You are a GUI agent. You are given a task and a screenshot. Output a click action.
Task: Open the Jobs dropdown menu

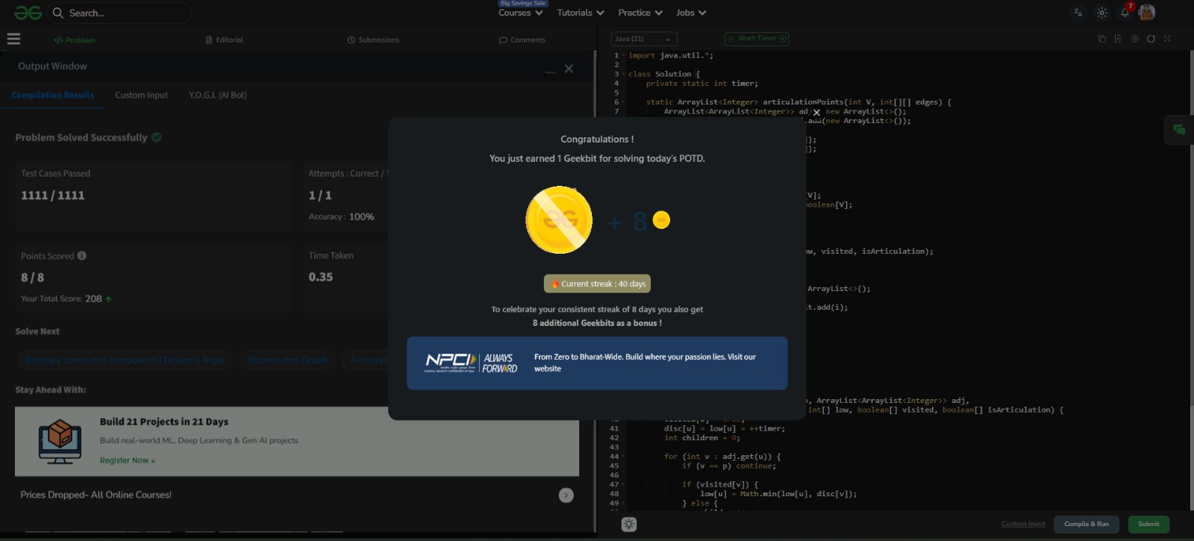(691, 13)
